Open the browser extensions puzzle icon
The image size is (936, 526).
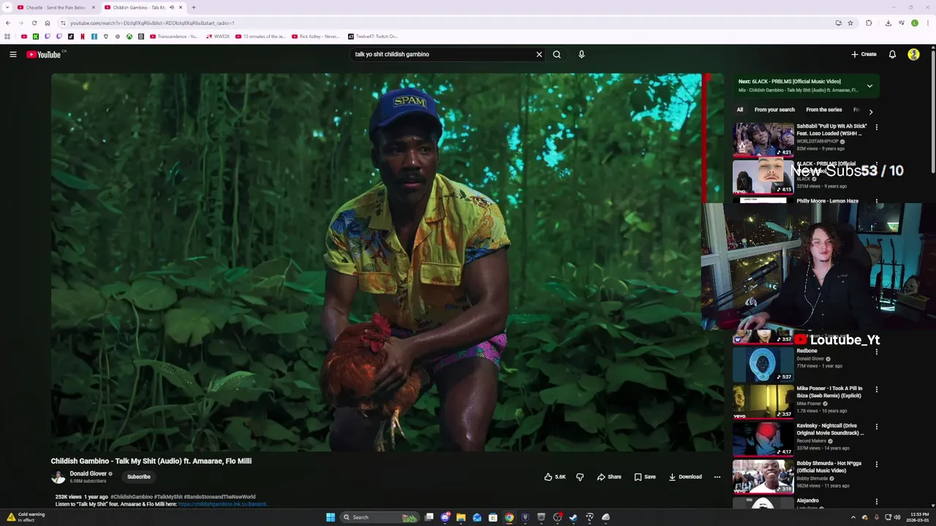(869, 23)
